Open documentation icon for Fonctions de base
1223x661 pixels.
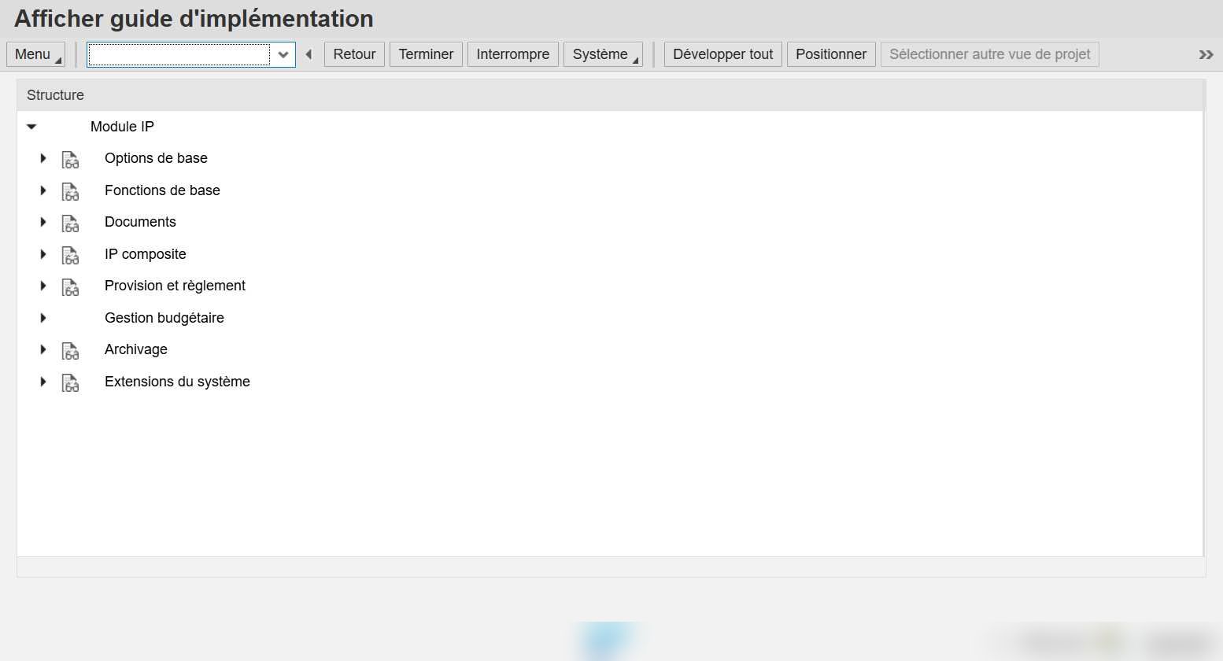71,191
